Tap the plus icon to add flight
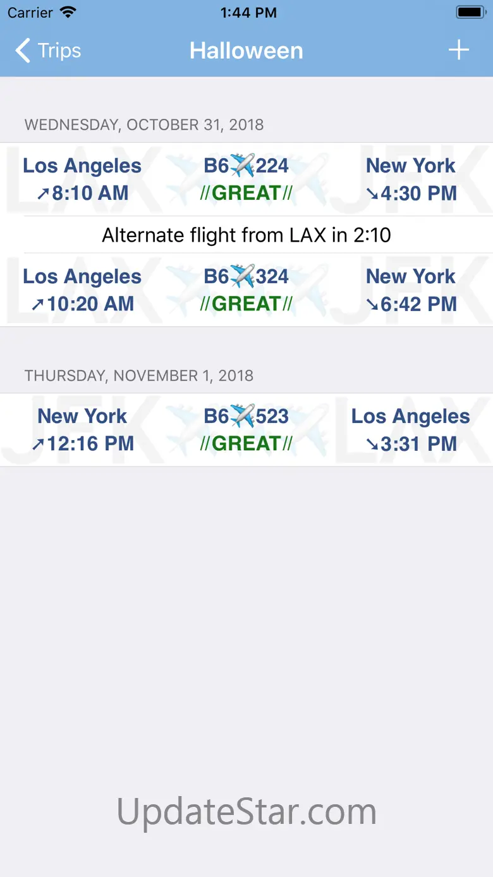 459,50
